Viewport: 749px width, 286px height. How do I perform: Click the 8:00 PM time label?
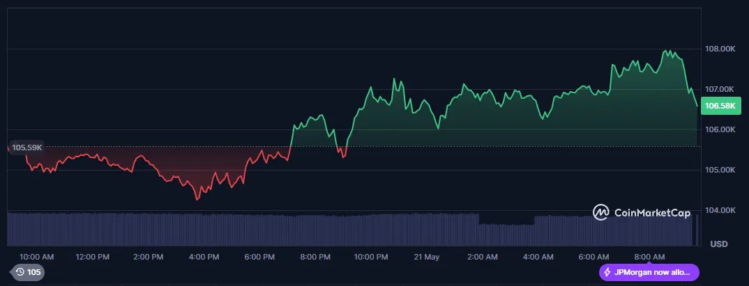point(315,257)
